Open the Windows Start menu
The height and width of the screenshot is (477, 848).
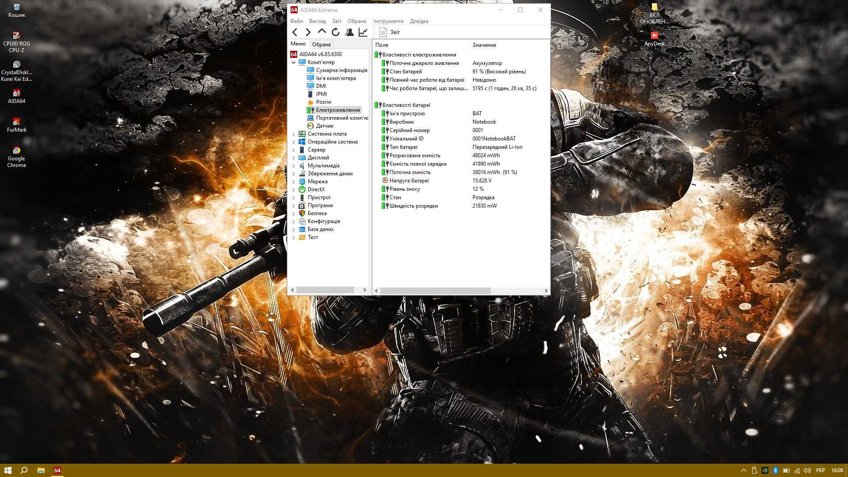[8, 470]
